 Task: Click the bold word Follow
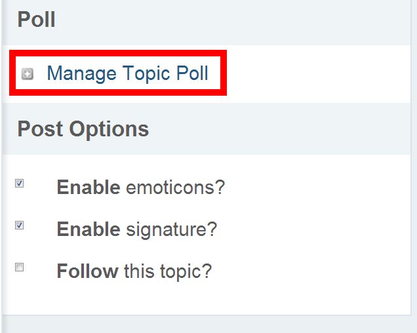pyautogui.click(x=87, y=271)
